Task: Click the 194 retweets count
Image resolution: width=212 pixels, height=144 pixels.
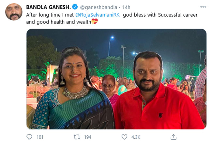Action: click(x=87, y=137)
